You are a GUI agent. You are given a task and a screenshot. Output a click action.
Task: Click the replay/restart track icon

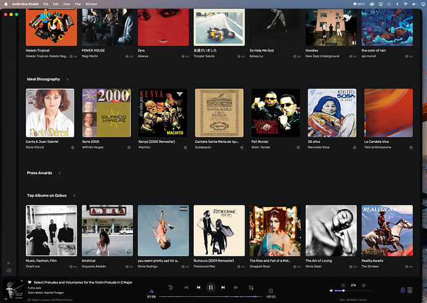171,287
